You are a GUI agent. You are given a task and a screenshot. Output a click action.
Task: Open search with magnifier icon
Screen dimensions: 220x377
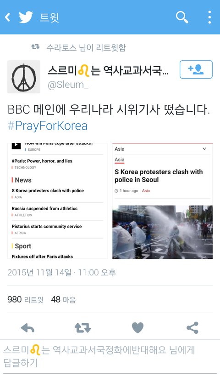tap(182, 17)
